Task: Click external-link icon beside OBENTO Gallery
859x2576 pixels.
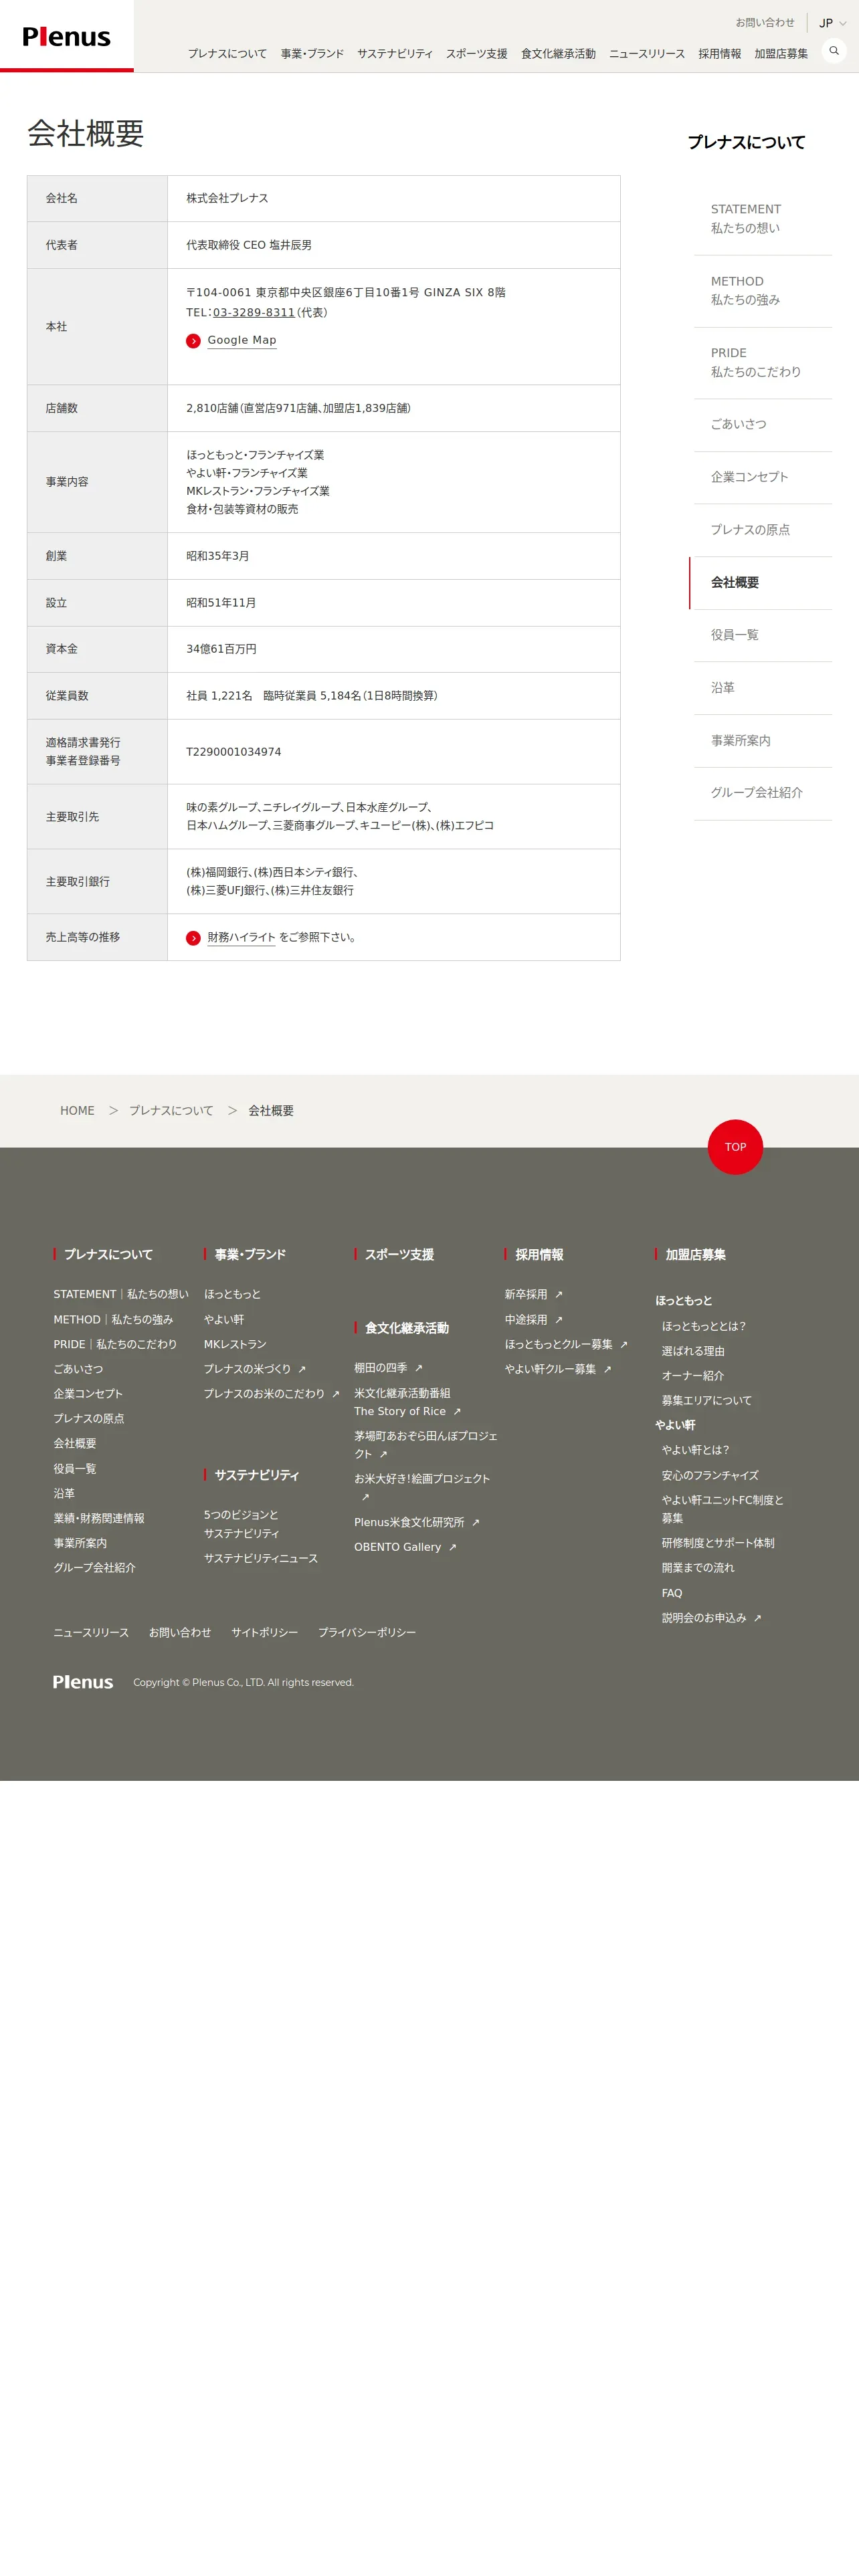Action: [x=452, y=1548]
